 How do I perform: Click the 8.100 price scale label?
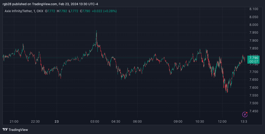(253, 9)
